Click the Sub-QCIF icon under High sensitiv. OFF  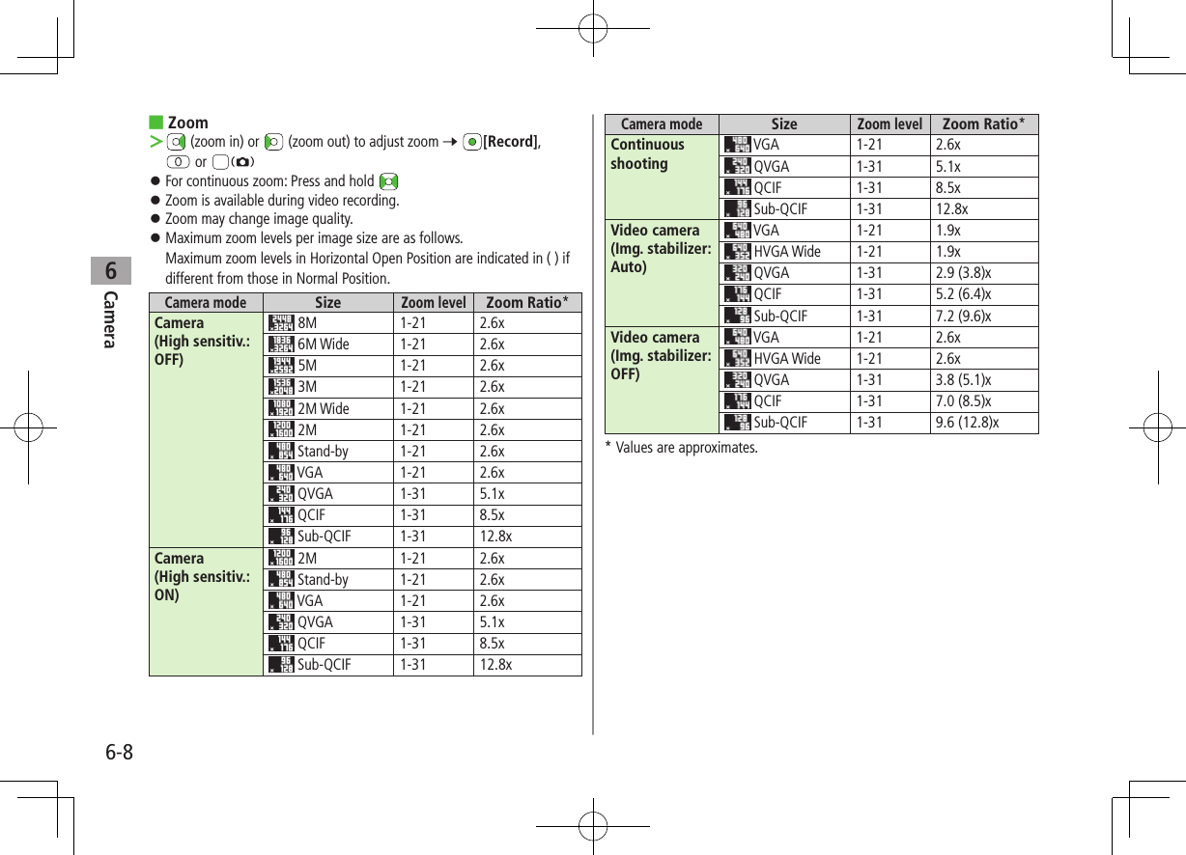(x=280, y=537)
